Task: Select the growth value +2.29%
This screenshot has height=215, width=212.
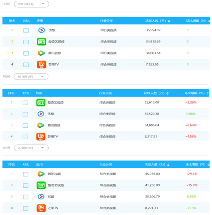Action: click(x=191, y=102)
